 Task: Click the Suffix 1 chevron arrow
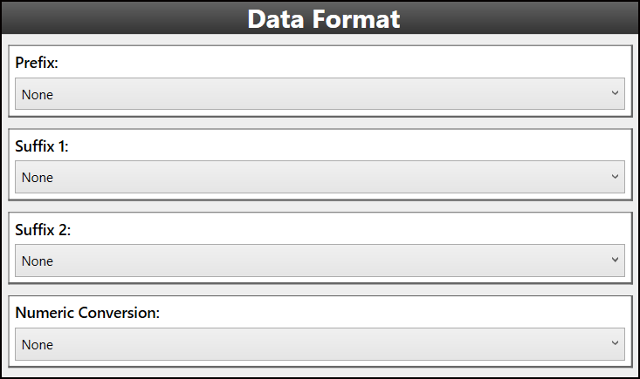(615, 177)
